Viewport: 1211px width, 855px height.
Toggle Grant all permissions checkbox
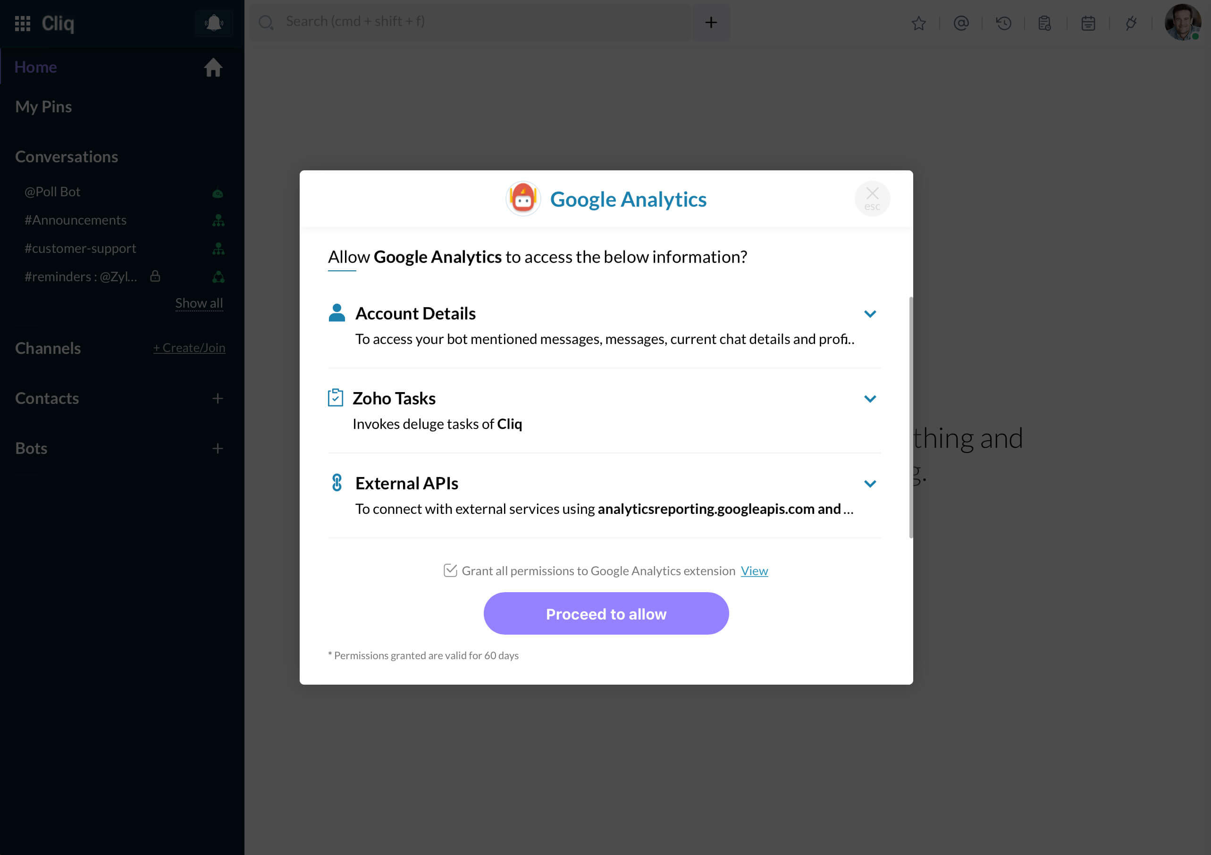pyautogui.click(x=450, y=570)
